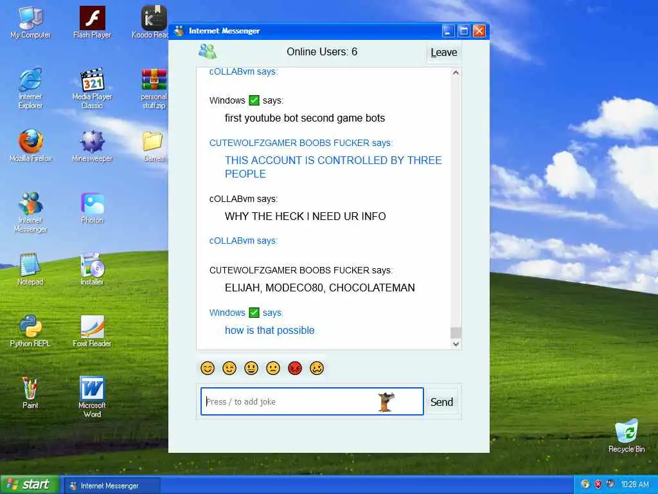Open Internet Messenger desktop shortcut
This screenshot has height=494, width=658.
pos(30,212)
